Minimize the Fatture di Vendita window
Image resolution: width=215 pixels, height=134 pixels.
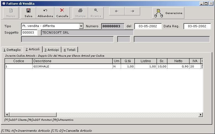click(201, 4)
